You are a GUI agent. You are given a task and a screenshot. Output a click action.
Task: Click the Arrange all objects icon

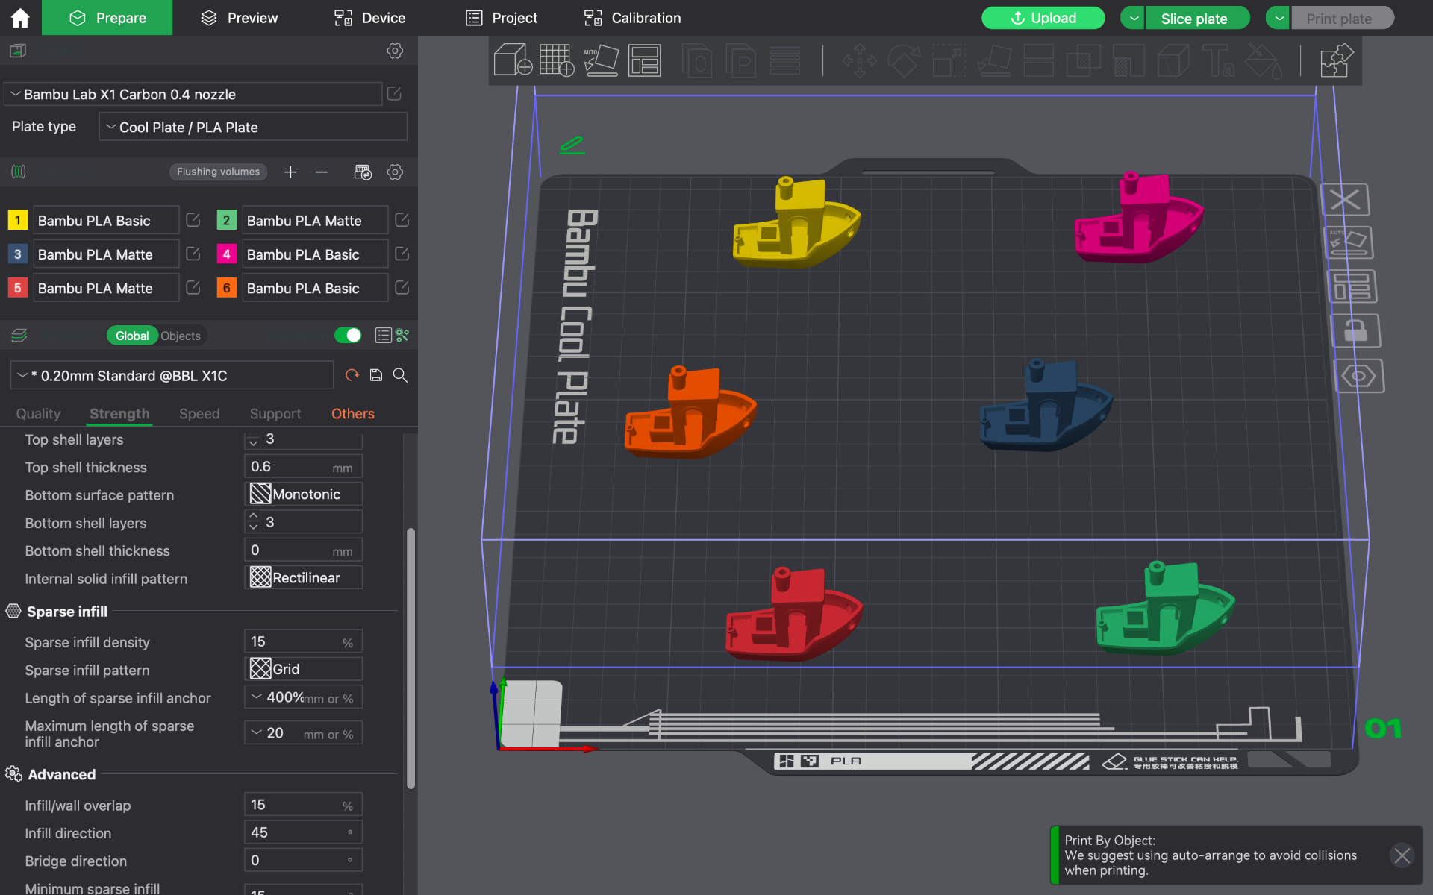point(645,60)
